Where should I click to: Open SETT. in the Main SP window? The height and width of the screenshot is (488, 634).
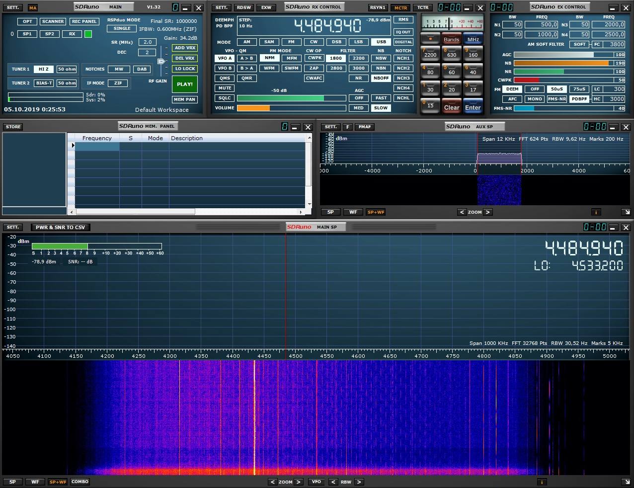tap(12, 227)
